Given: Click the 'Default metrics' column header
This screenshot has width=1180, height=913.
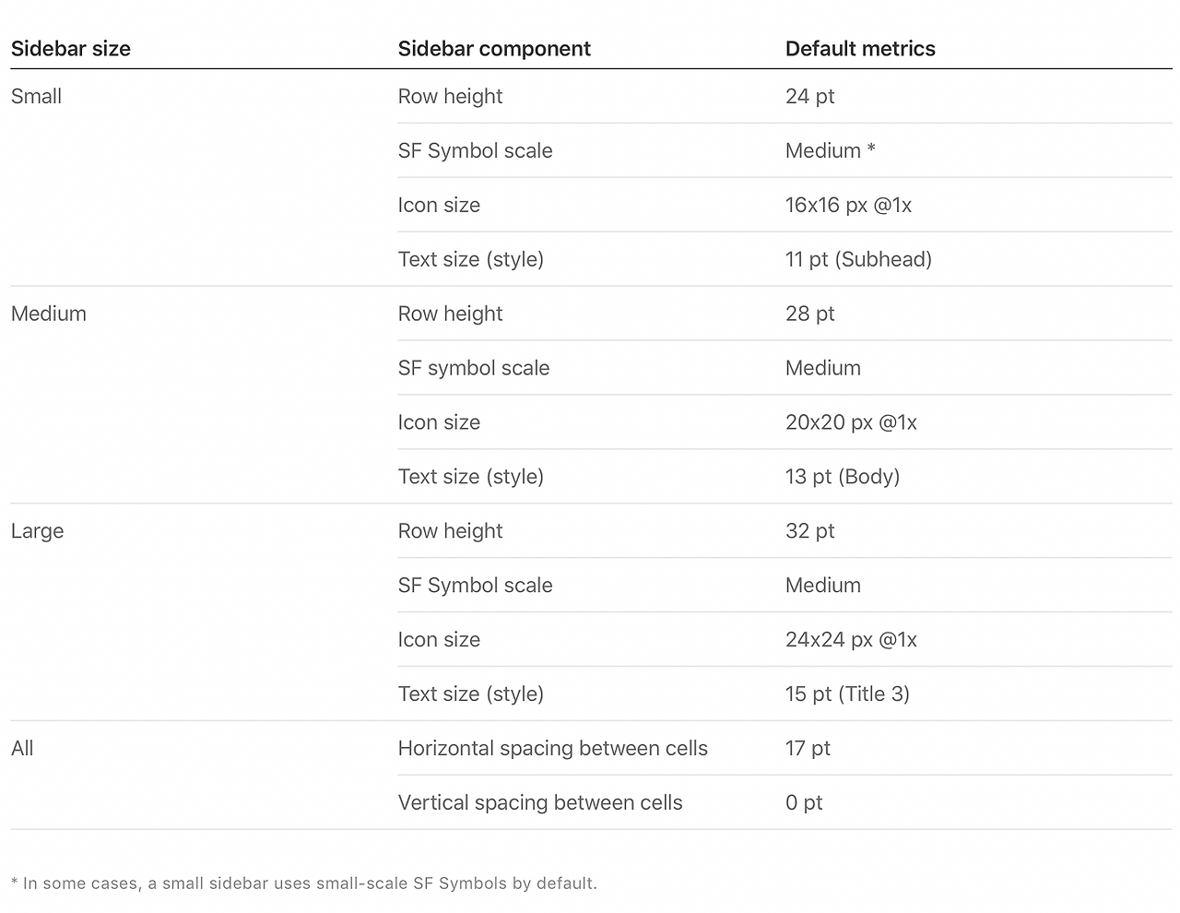Looking at the screenshot, I should [860, 49].
